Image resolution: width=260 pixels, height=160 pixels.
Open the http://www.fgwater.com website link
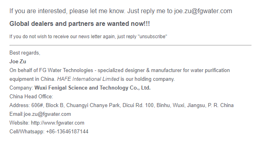pyautogui.click(x=58, y=123)
